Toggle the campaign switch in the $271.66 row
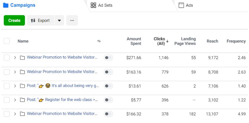 (109, 58)
